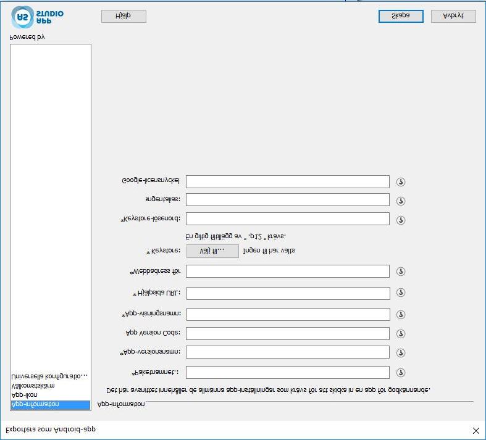Viewport: 486px width, 440px height.
Task: Select App-information in the sidebar list
Action: click(51, 404)
